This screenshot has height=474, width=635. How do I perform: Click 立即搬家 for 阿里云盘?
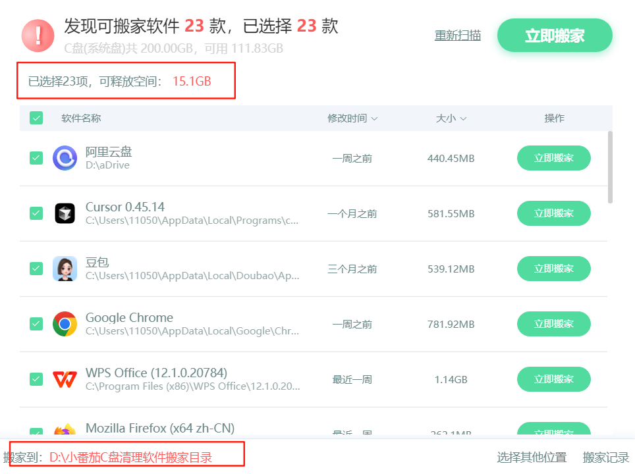(553, 158)
